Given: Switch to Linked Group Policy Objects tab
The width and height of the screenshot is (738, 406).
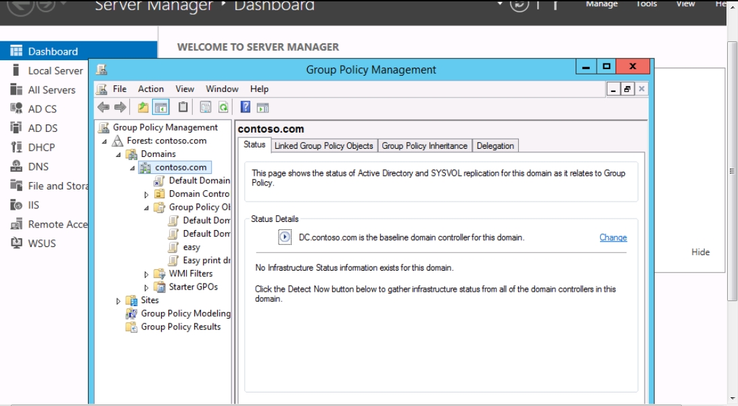Looking at the screenshot, I should 324,146.
